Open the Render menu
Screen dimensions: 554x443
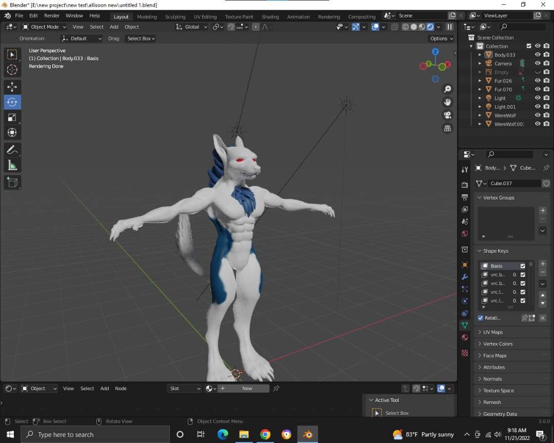click(x=51, y=15)
